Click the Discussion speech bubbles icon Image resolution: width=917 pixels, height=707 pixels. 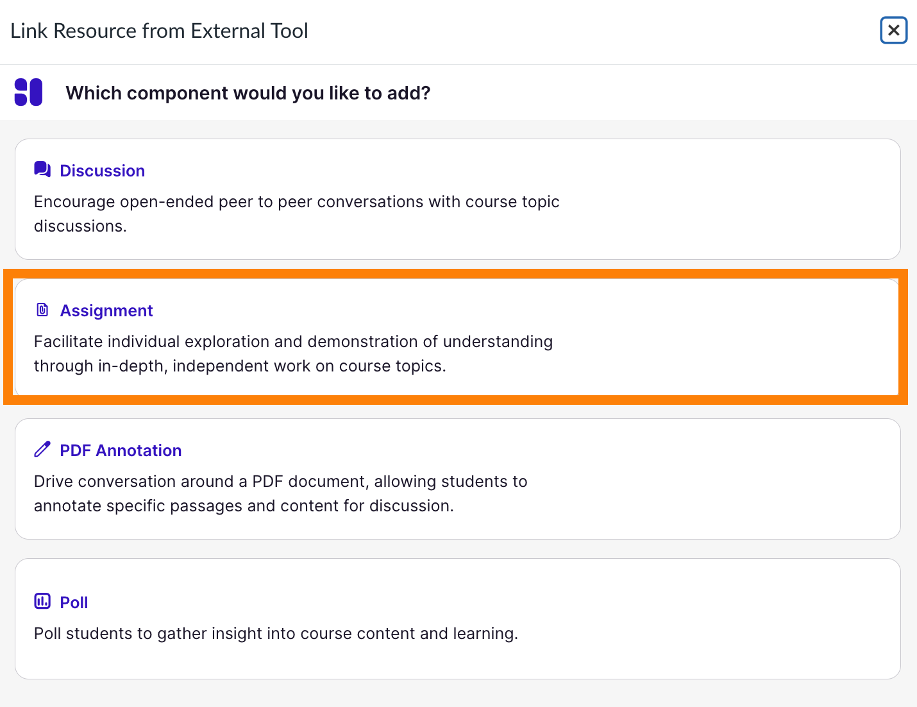coord(42,170)
